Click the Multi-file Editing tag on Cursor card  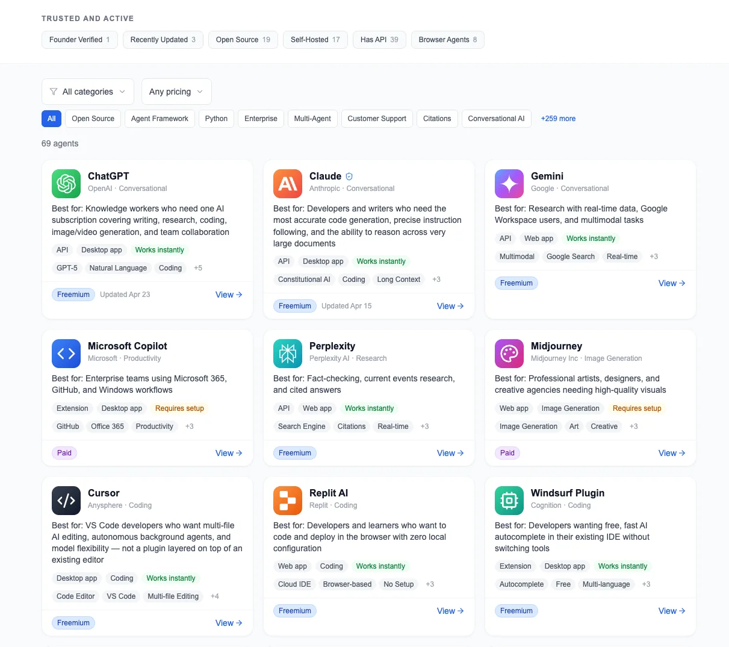point(173,596)
